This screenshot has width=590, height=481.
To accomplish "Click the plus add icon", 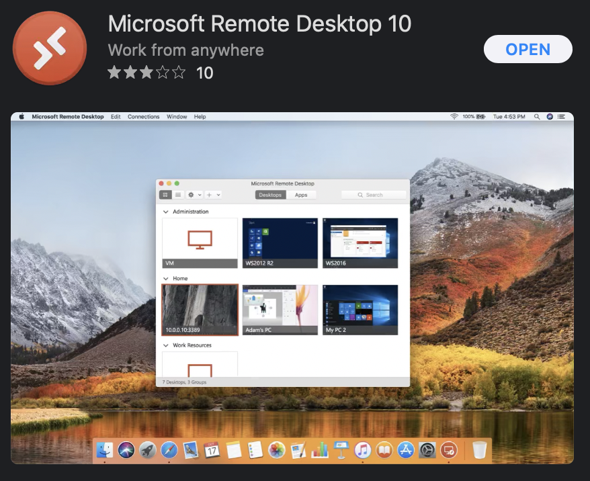I will tap(209, 195).
